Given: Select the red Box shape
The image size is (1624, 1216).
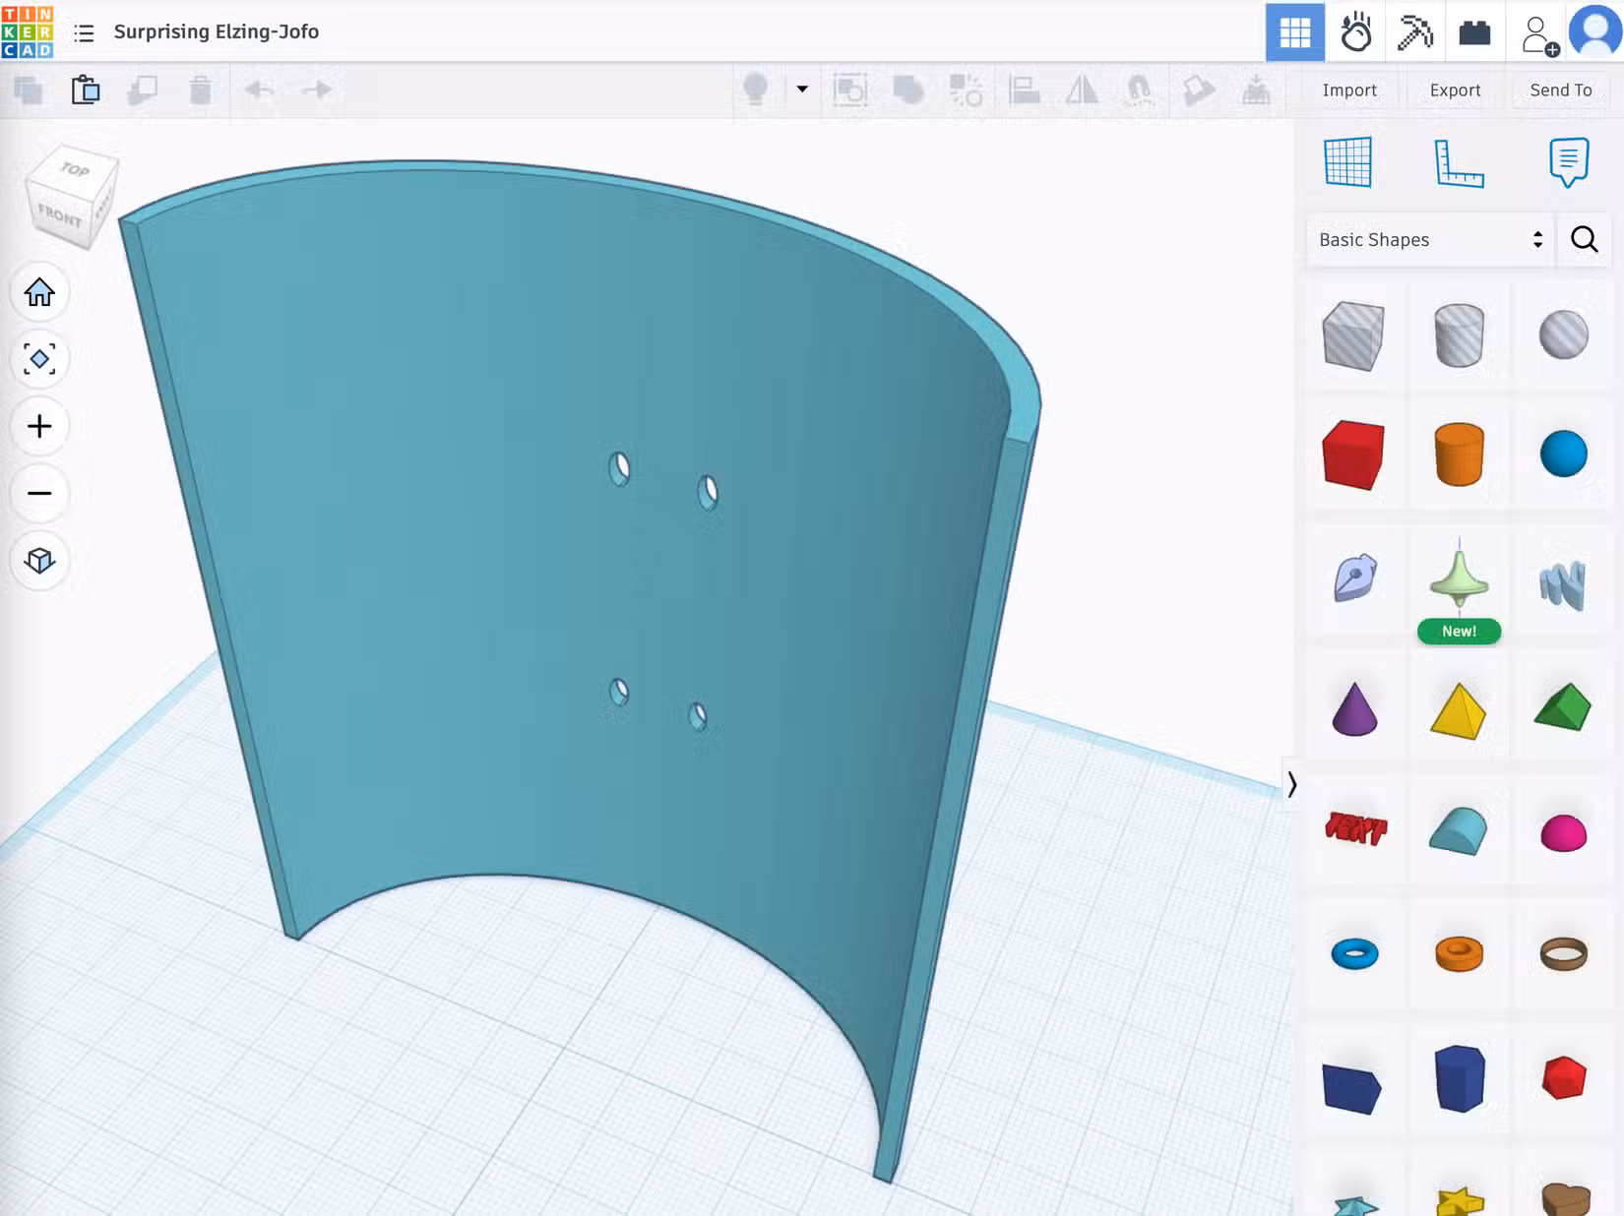Looking at the screenshot, I should pyautogui.click(x=1355, y=455).
